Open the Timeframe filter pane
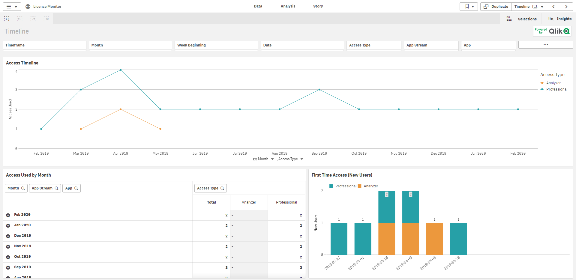The width and height of the screenshot is (576, 280). 44,45
